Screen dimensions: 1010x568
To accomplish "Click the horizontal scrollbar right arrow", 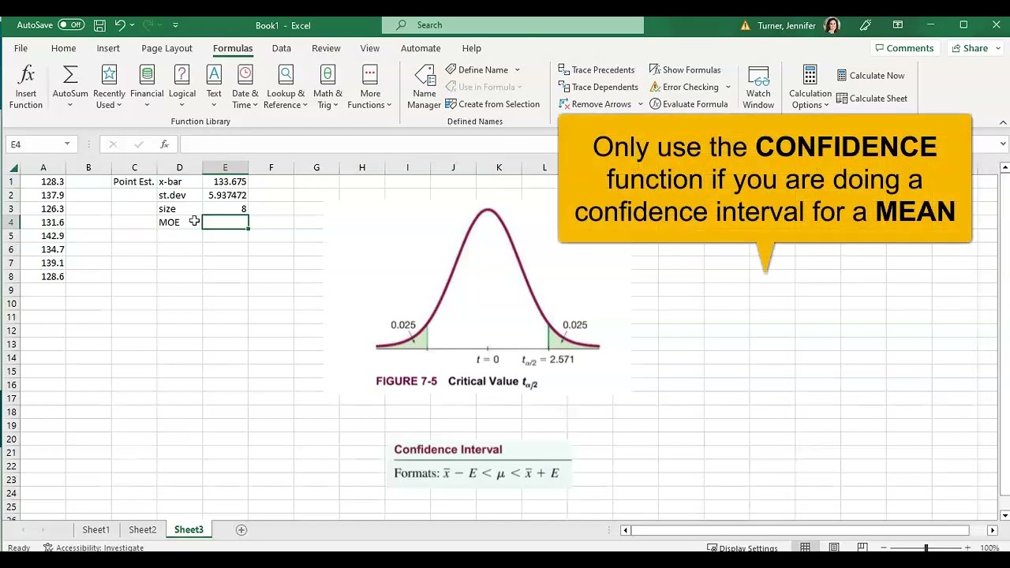I will point(993,530).
